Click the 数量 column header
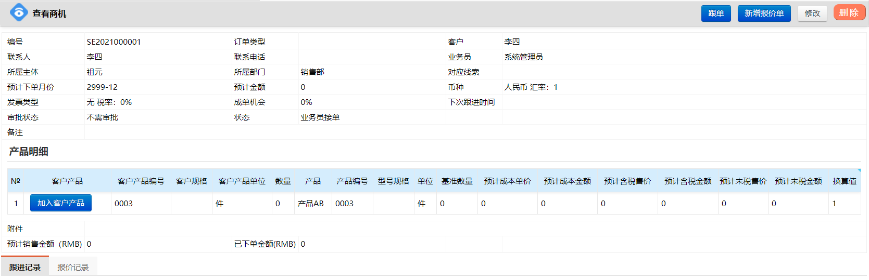Image resolution: width=869 pixels, height=280 pixels. (283, 181)
